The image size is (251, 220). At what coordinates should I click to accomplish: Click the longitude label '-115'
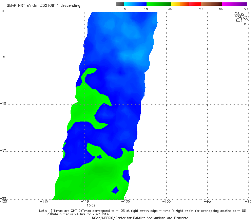(x=44, y=201)
